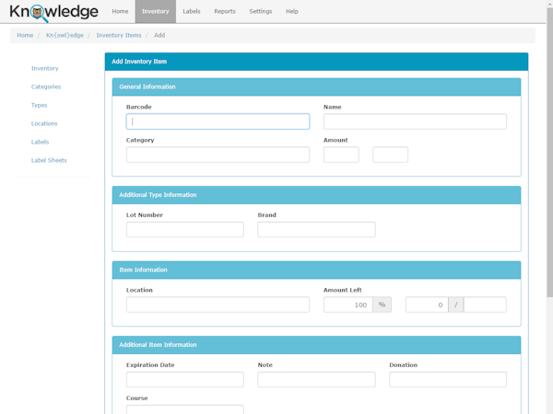Click the slash addon between amount fields
This screenshot has height=414, width=553.
pyautogui.click(x=456, y=305)
